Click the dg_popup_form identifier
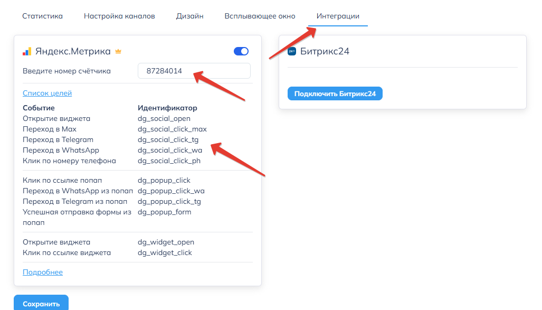This screenshot has height=310, width=542. tap(164, 212)
